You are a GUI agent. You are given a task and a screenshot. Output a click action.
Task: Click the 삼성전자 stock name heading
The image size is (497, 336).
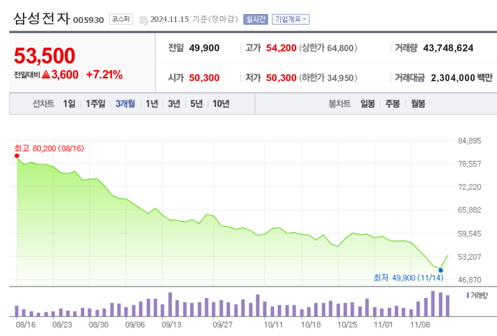point(42,18)
